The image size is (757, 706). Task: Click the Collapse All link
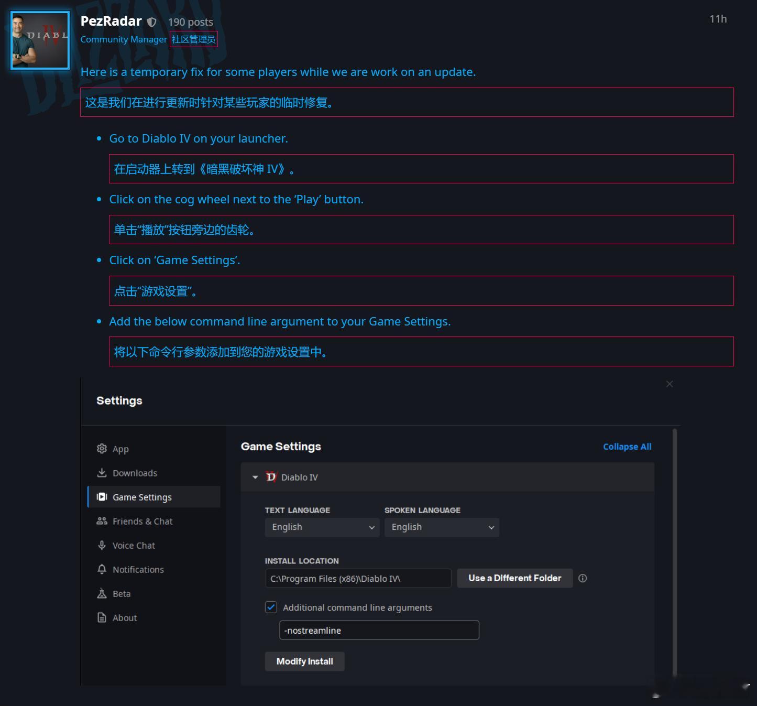coord(627,447)
